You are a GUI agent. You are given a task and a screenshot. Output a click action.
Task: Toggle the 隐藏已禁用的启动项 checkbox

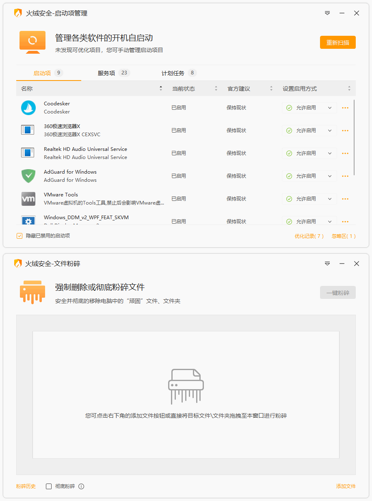point(19,236)
